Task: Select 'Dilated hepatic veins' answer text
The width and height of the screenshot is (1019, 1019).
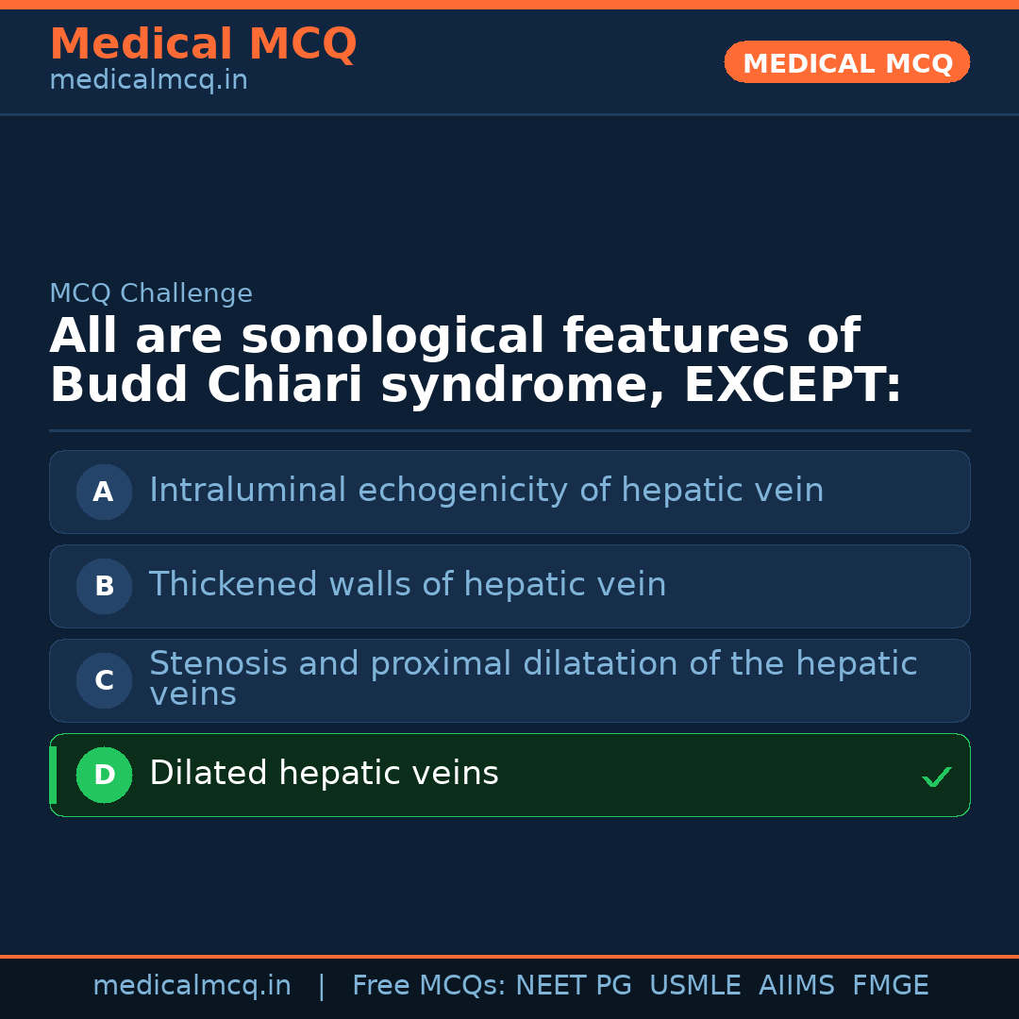Action: [x=324, y=774]
